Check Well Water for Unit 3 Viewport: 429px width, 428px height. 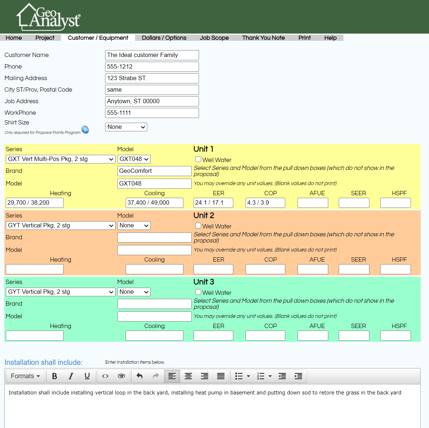[x=198, y=292]
